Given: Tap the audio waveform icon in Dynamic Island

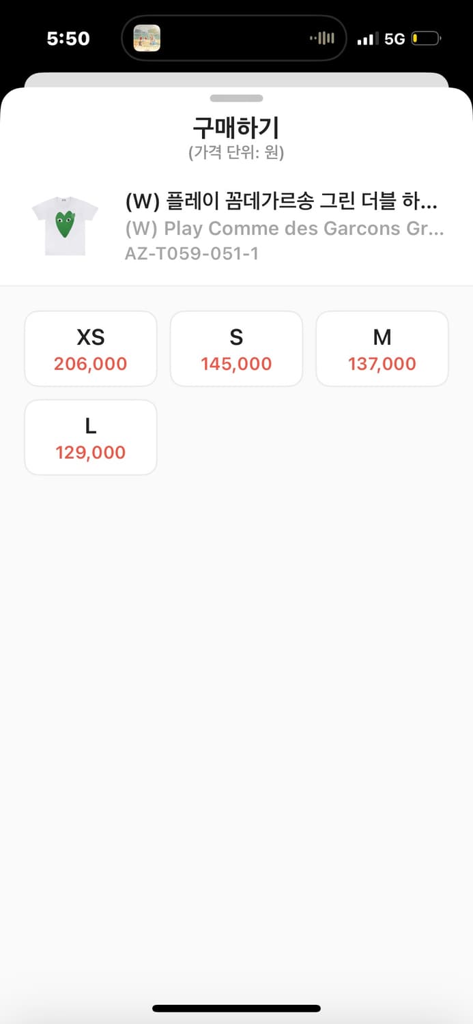Looking at the screenshot, I should point(321,38).
